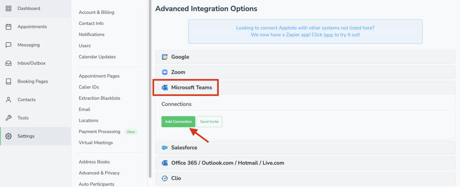This screenshot has height=187, width=460.
Task: Click the Messaging chat bubble icon
Action: point(9,45)
